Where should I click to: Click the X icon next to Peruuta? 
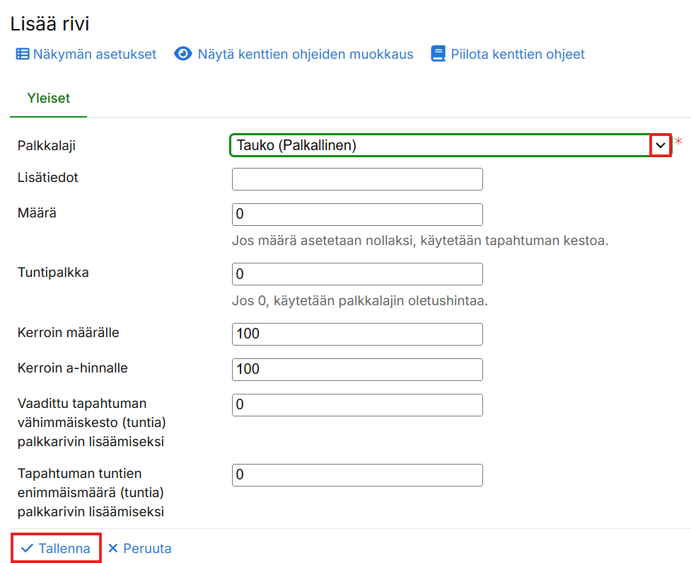click(113, 549)
